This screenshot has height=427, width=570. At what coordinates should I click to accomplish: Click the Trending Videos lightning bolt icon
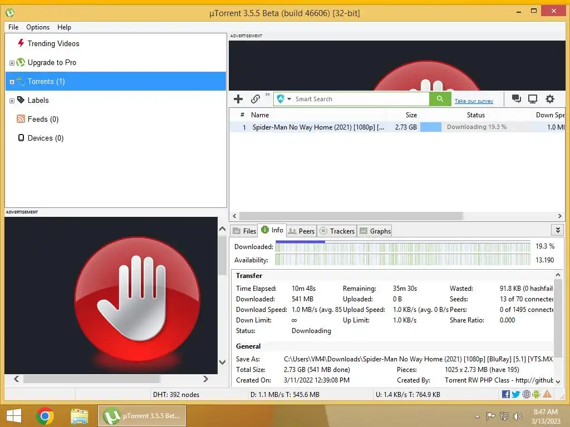click(21, 43)
